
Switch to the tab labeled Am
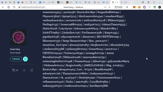[70, 2]
